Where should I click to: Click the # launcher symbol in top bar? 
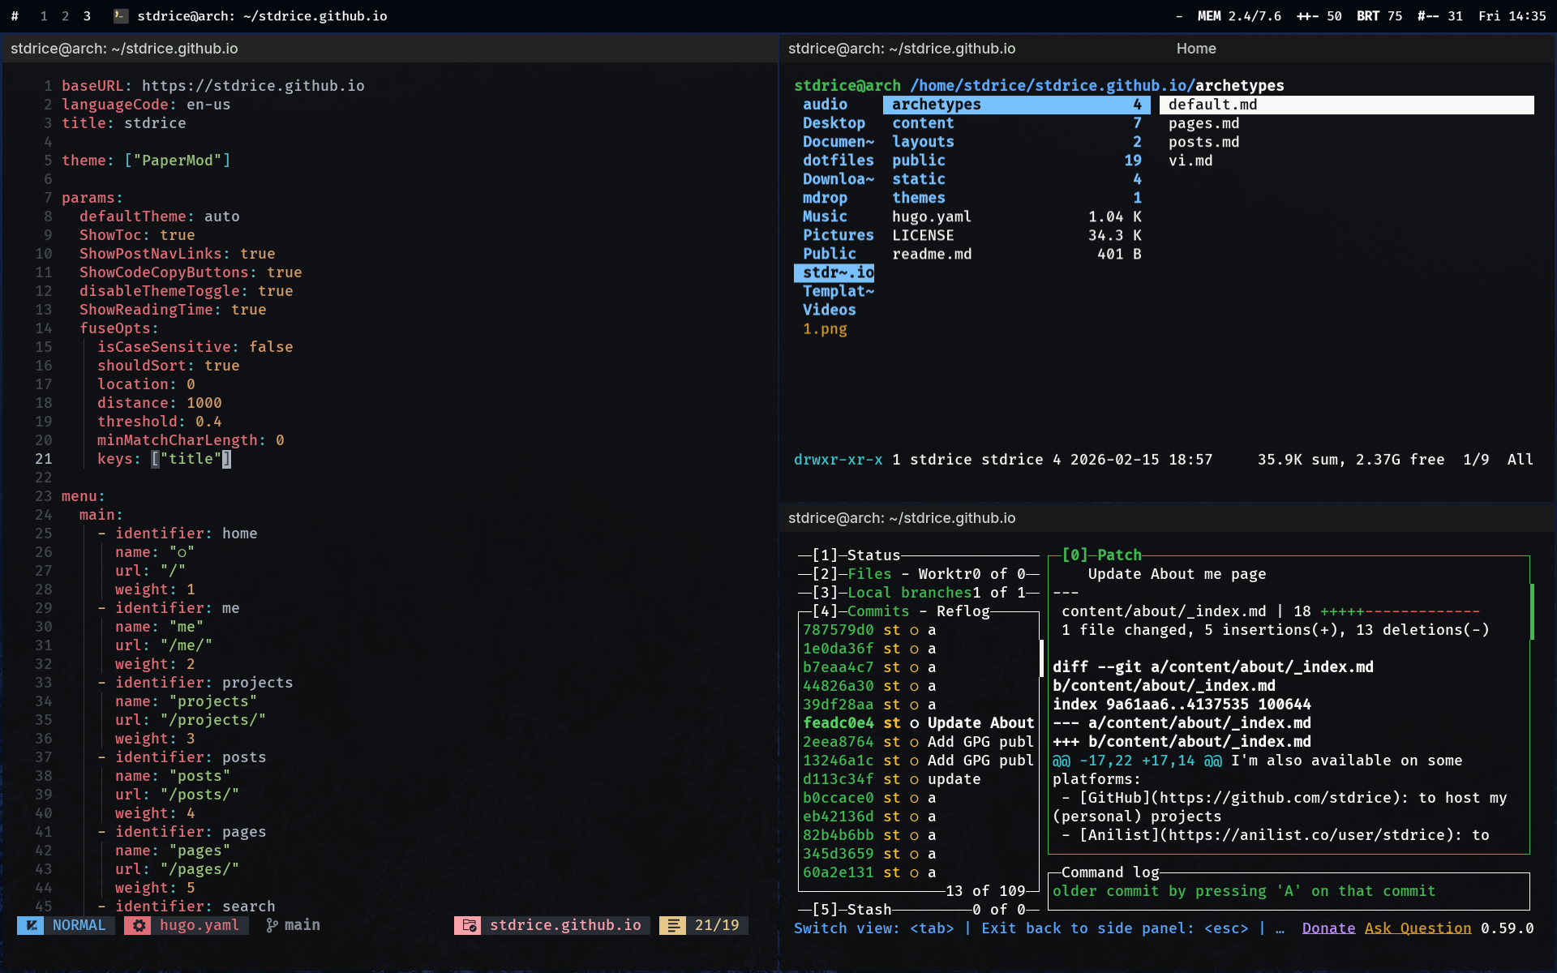click(x=15, y=16)
